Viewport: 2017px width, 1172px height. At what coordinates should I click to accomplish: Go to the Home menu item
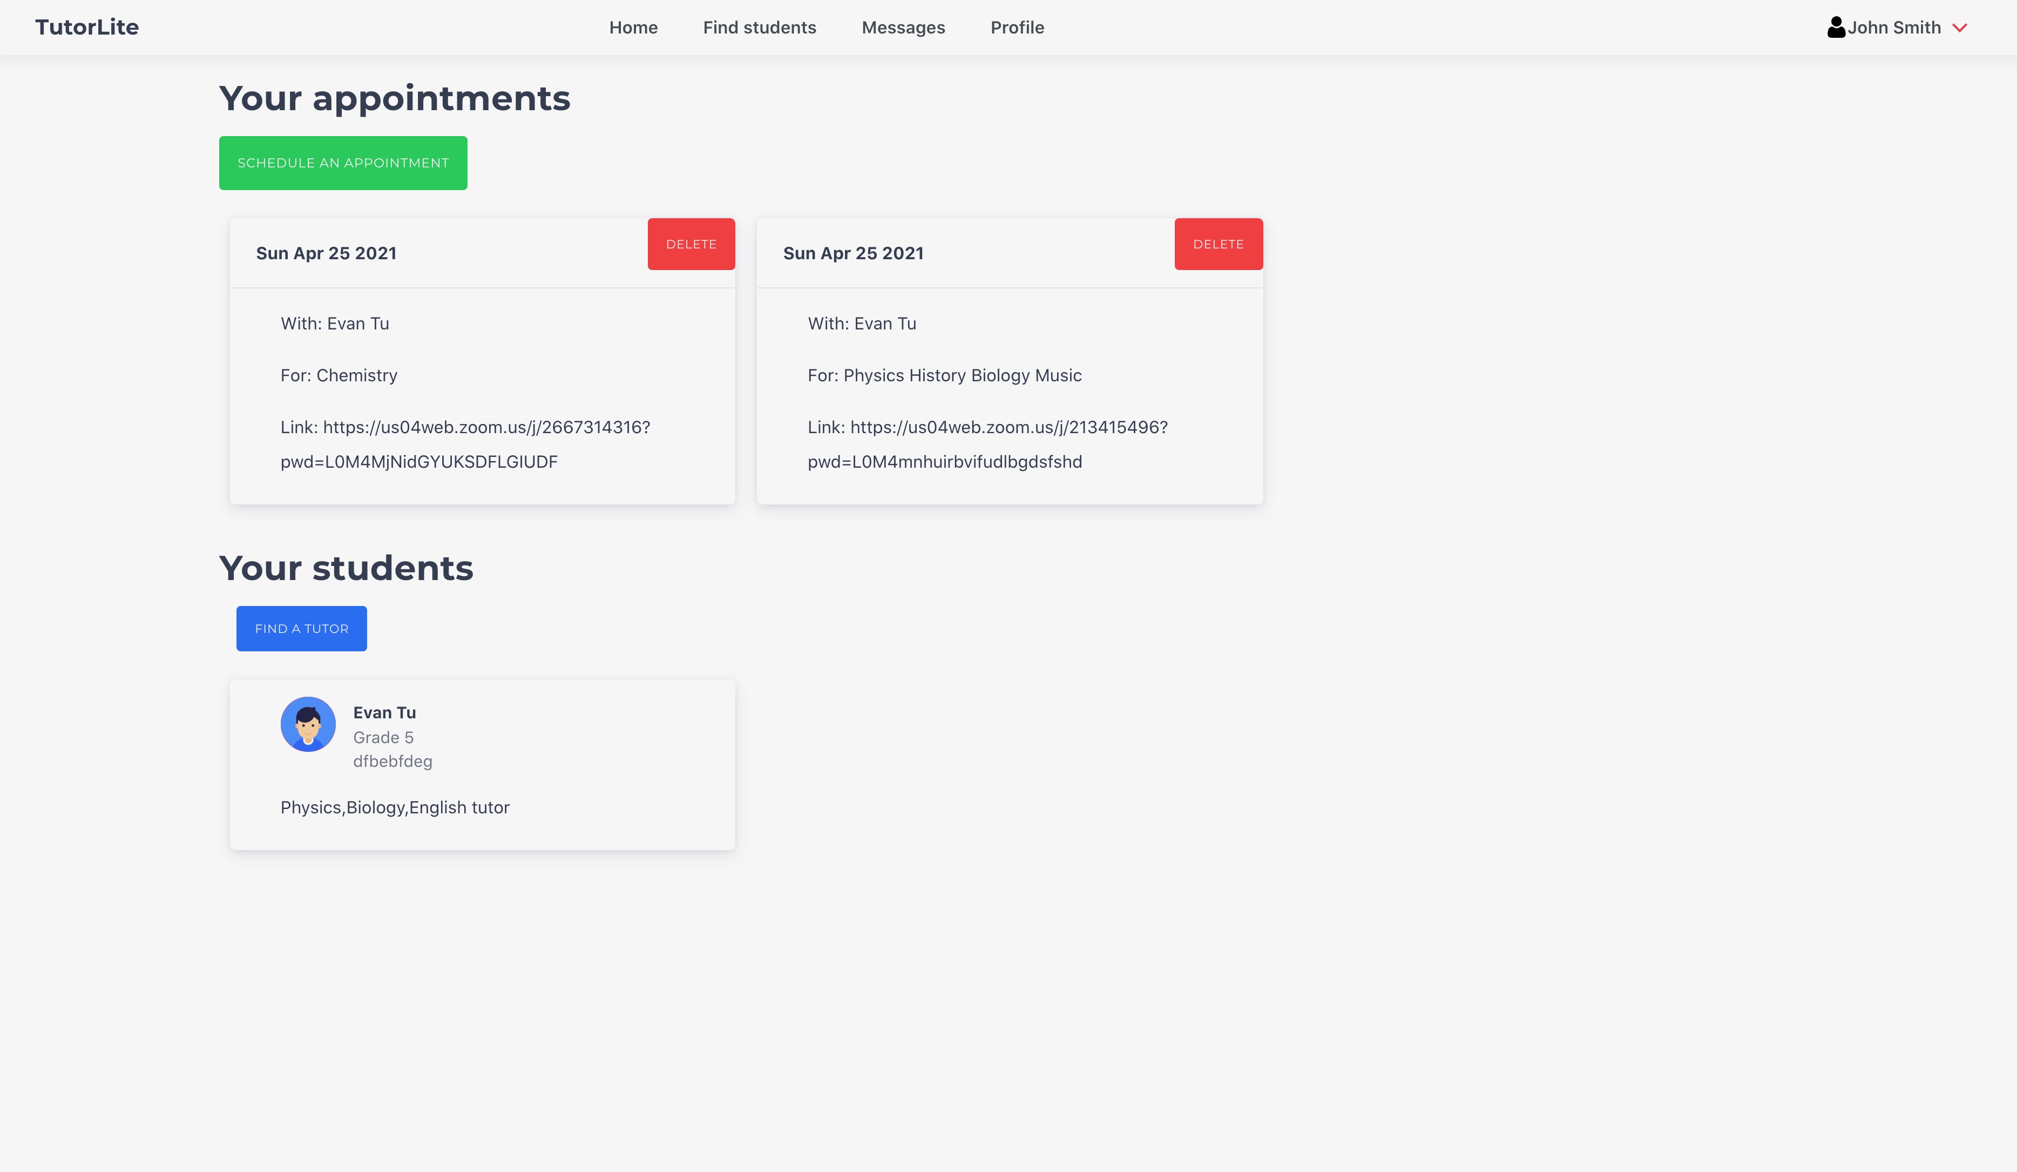633,27
